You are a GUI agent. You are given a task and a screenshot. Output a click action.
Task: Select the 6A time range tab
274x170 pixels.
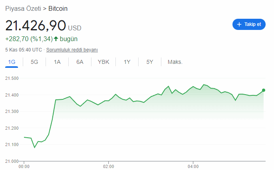tap(80, 62)
